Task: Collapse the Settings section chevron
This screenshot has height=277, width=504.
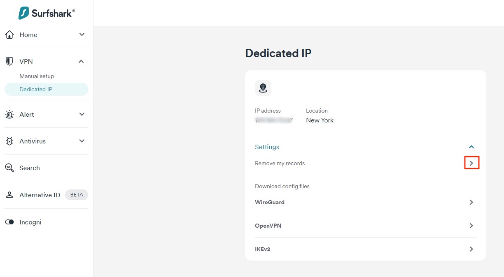Action: 471,147
